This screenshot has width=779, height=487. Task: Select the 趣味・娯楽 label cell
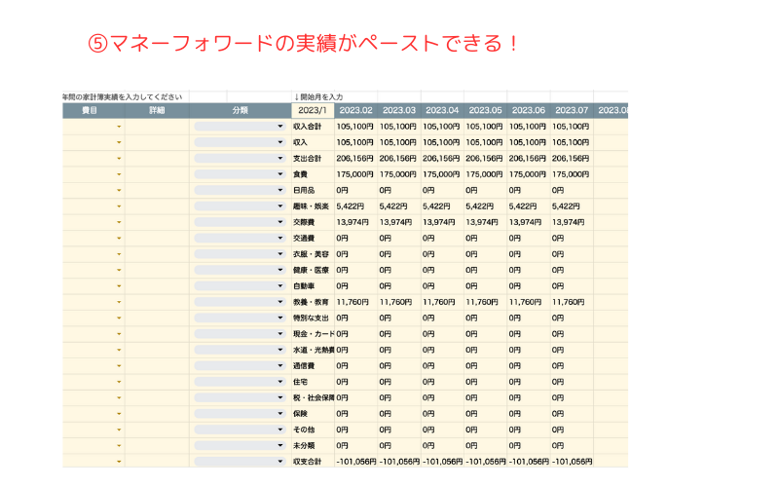coord(313,206)
